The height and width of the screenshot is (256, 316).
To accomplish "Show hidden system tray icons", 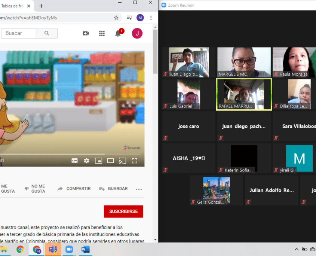I will click(297, 249).
